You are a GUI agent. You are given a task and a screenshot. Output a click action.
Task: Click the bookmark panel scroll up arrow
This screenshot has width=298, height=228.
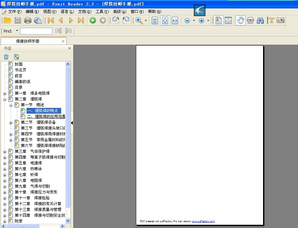[68, 64]
